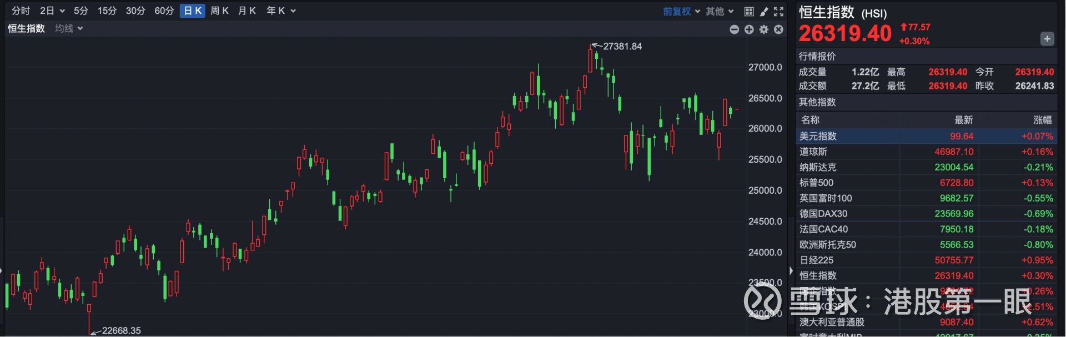Select the drawing brush tool
1066x337 pixels.
(x=764, y=11)
